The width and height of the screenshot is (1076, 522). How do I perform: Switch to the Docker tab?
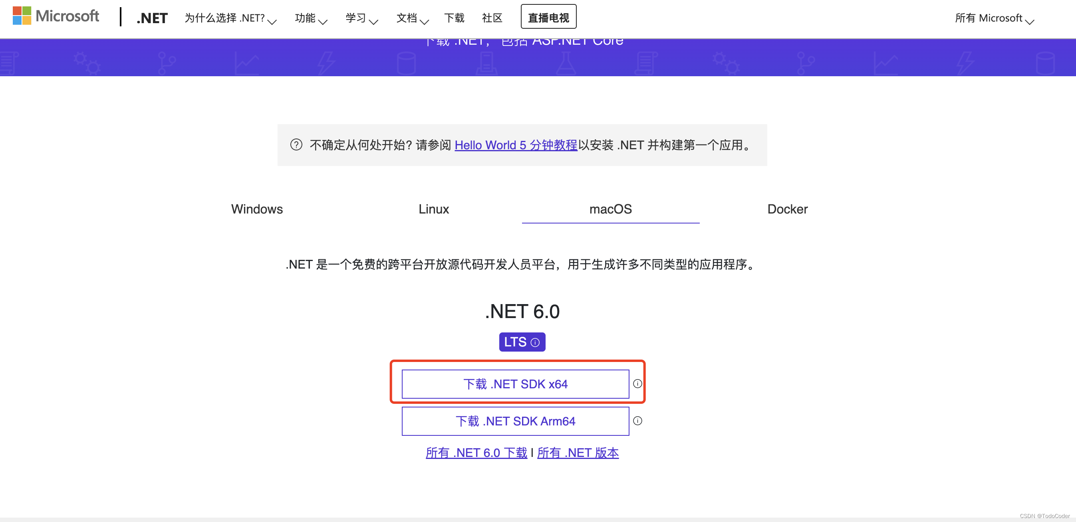(x=787, y=209)
